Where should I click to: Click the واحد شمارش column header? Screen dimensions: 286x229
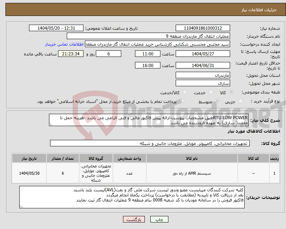tap(129, 158)
